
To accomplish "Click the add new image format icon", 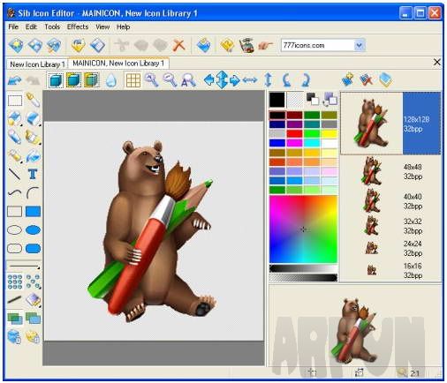I will coord(348,79).
